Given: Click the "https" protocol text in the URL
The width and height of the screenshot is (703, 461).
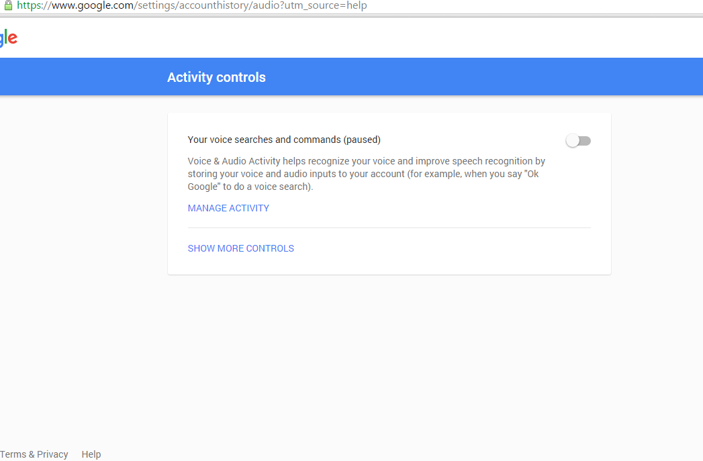Looking at the screenshot, I should point(29,5).
